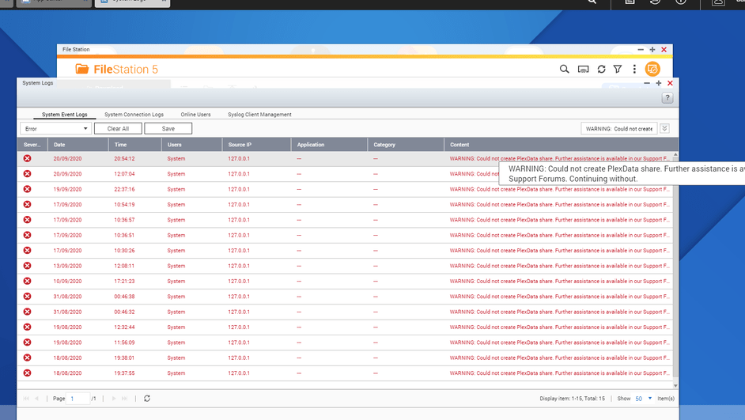
Task: Switch to System Connection Logs tab
Action: click(134, 115)
